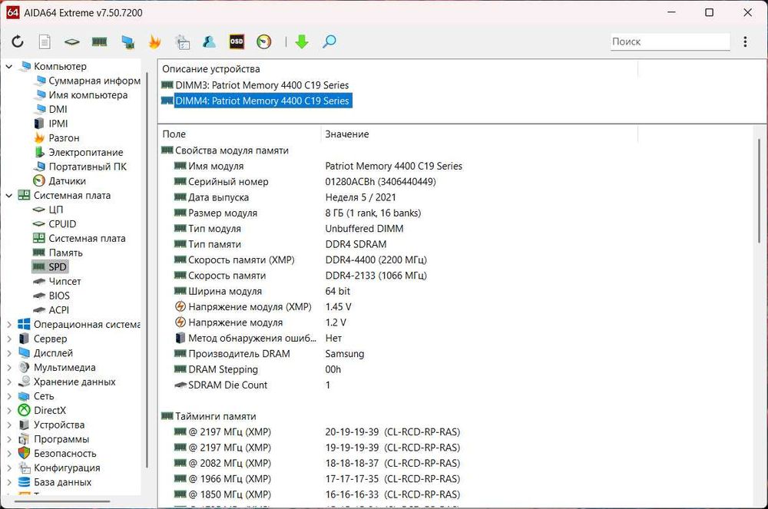Open the IPMI tree item
768x509 pixels.
pos(51,124)
